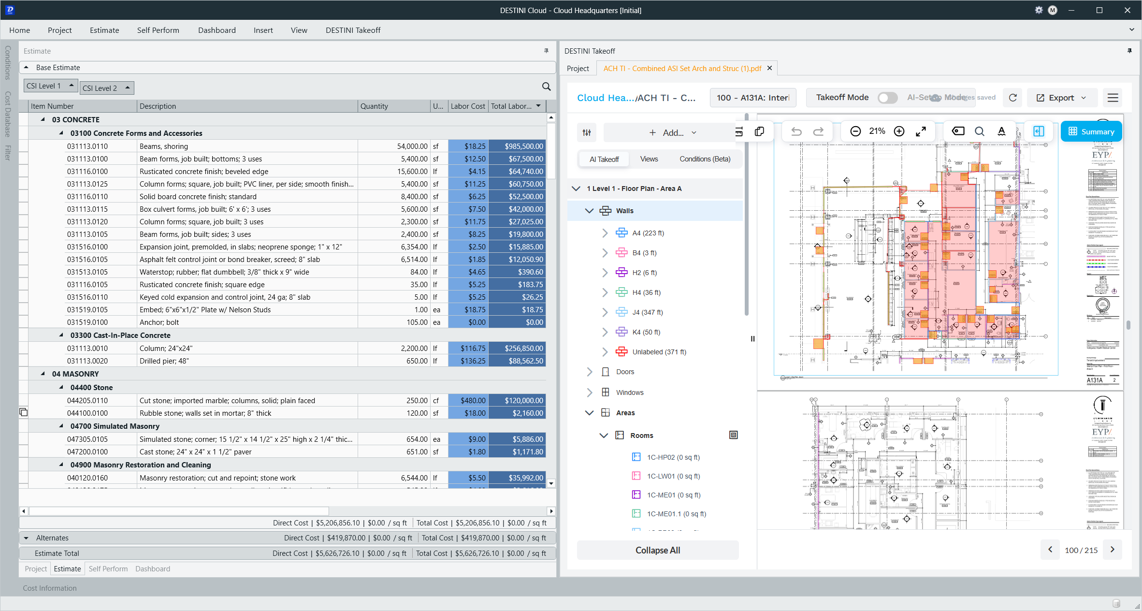Expand the A4 (223 ft) wall type
The width and height of the screenshot is (1142, 611).
(605, 233)
